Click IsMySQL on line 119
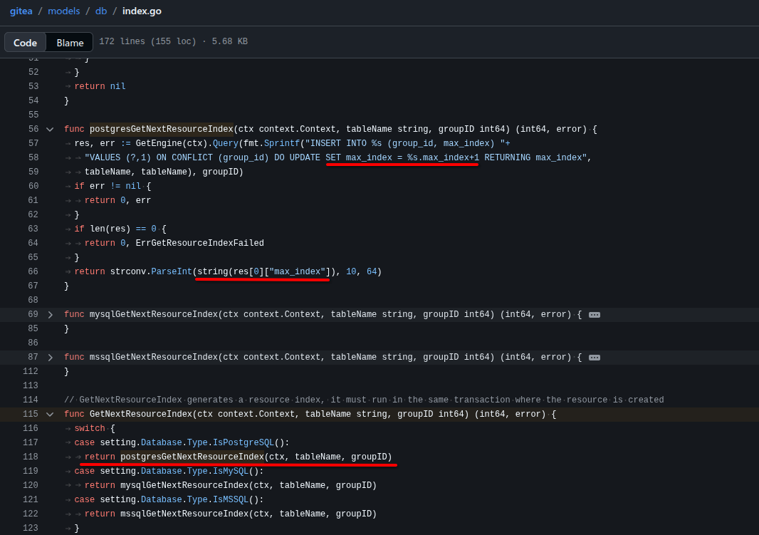The height and width of the screenshot is (535, 759). pyautogui.click(x=231, y=471)
